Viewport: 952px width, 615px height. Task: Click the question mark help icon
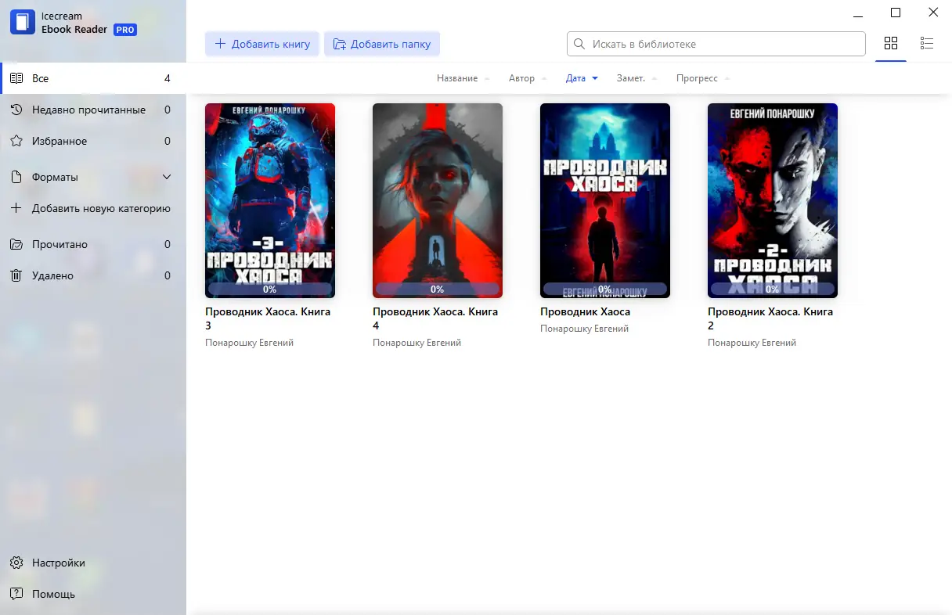tap(16, 594)
